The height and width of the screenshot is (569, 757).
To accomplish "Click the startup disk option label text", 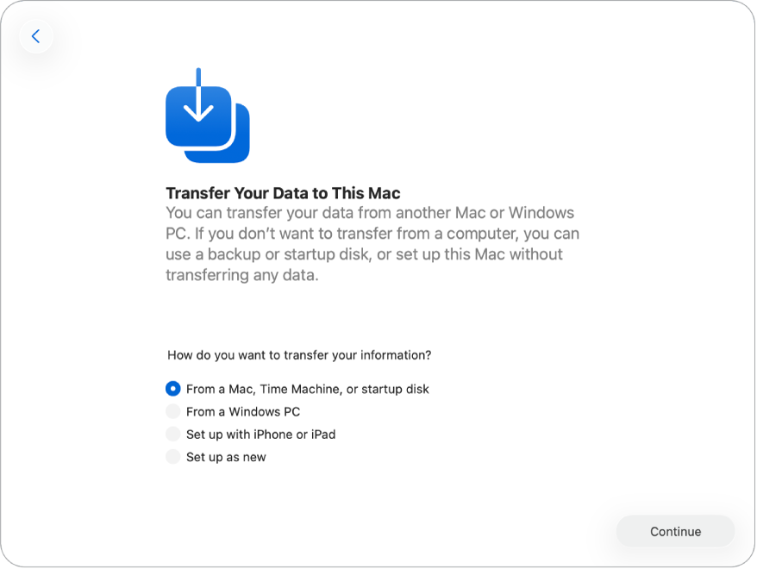I will click(x=307, y=389).
